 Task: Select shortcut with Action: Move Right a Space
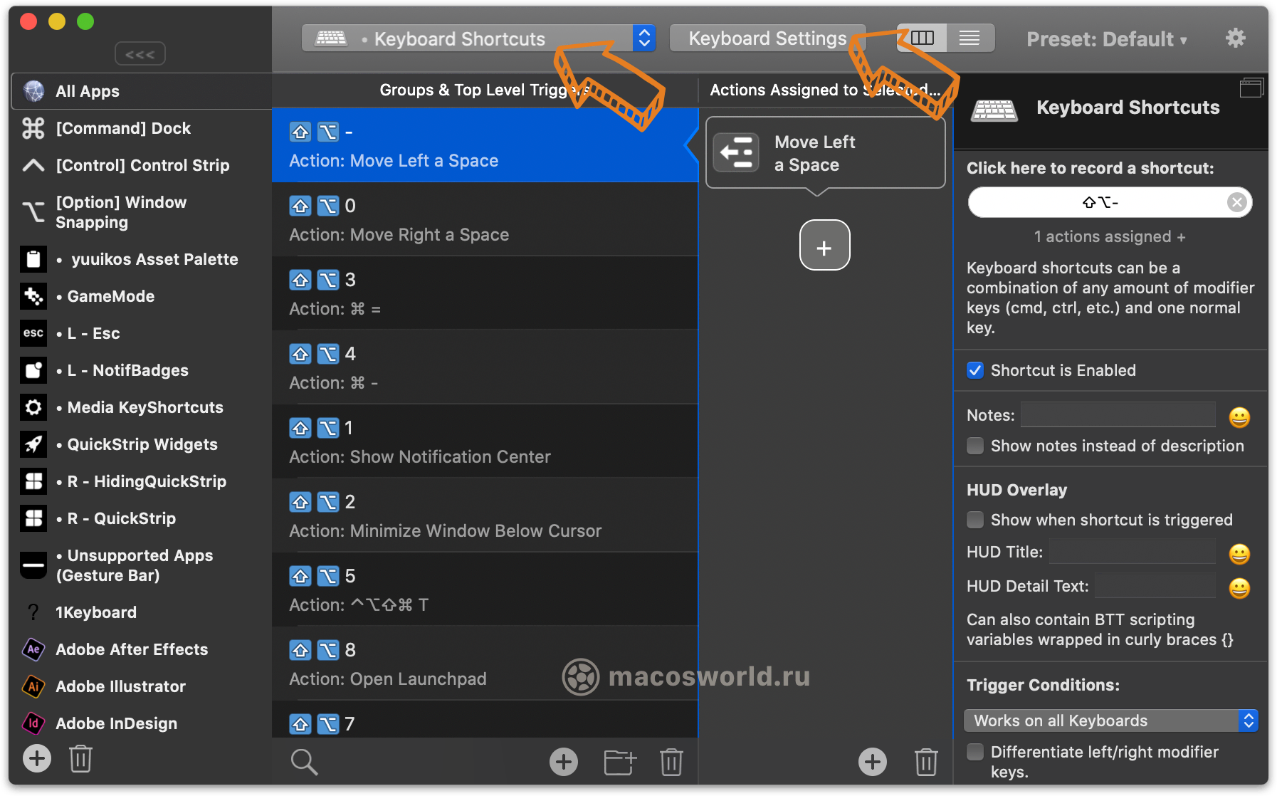click(x=485, y=219)
